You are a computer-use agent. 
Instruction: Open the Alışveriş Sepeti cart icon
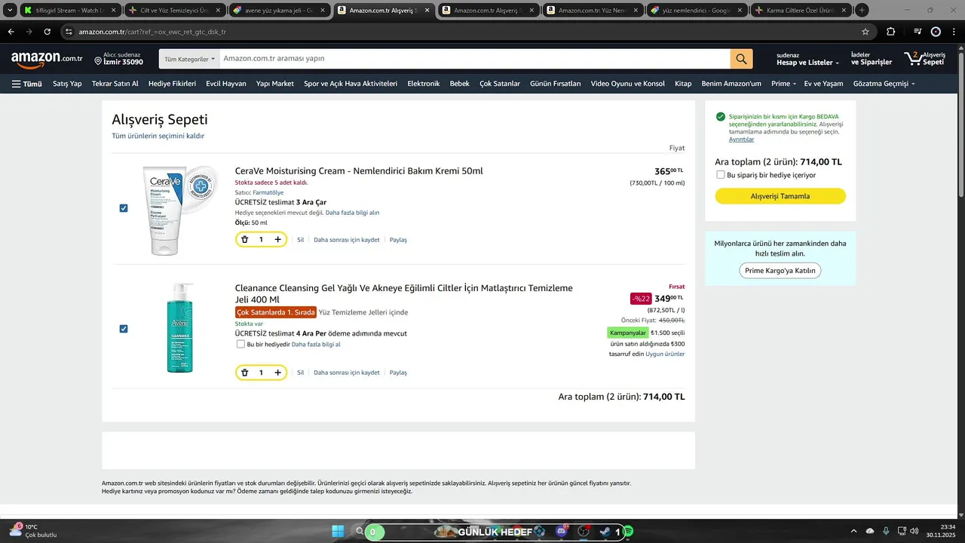pos(925,59)
